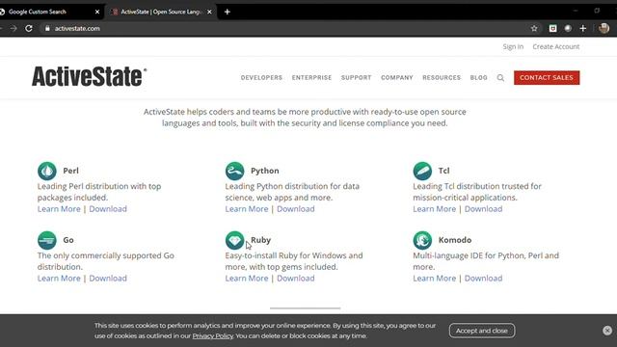Go forward in browser history

pos(13,28)
